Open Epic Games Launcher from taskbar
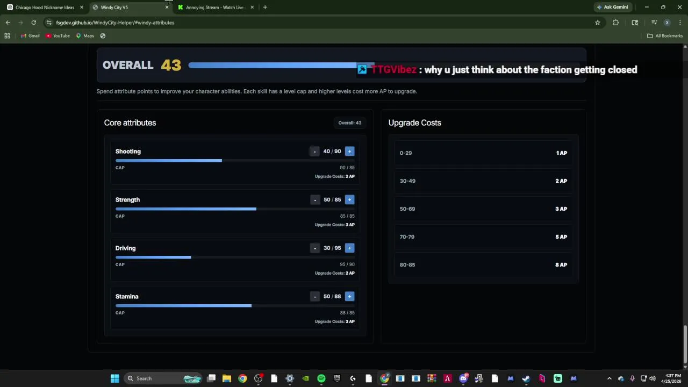Screen dimensions: 688x387 pos(337,378)
